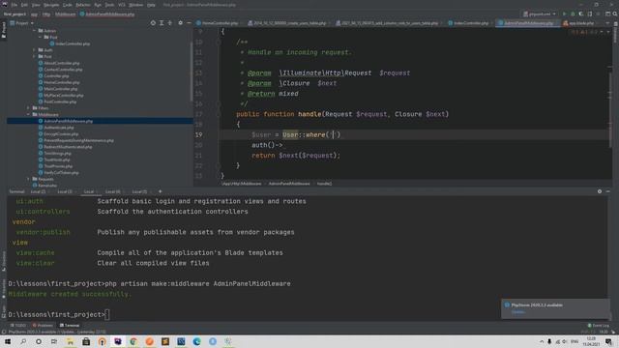
Task: Open the VCS menu
Action: point(122,5)
